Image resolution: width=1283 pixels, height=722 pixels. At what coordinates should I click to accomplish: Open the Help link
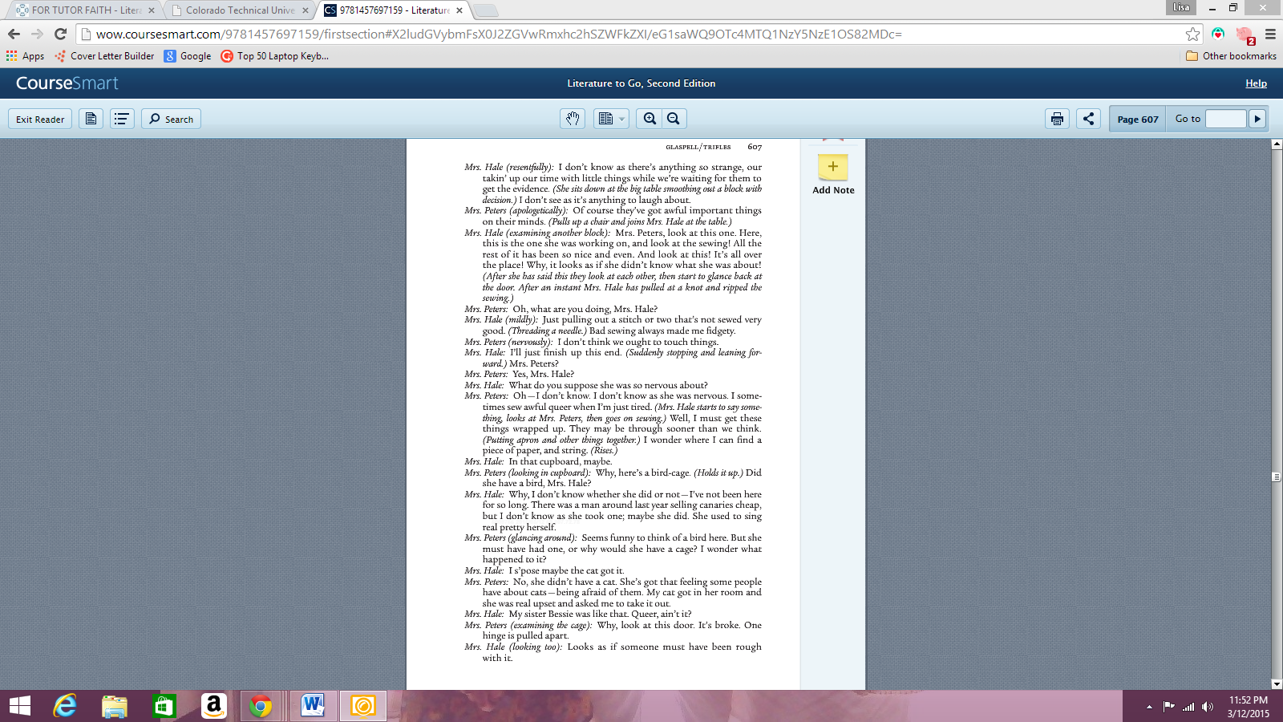click(x=1256, y=83)
